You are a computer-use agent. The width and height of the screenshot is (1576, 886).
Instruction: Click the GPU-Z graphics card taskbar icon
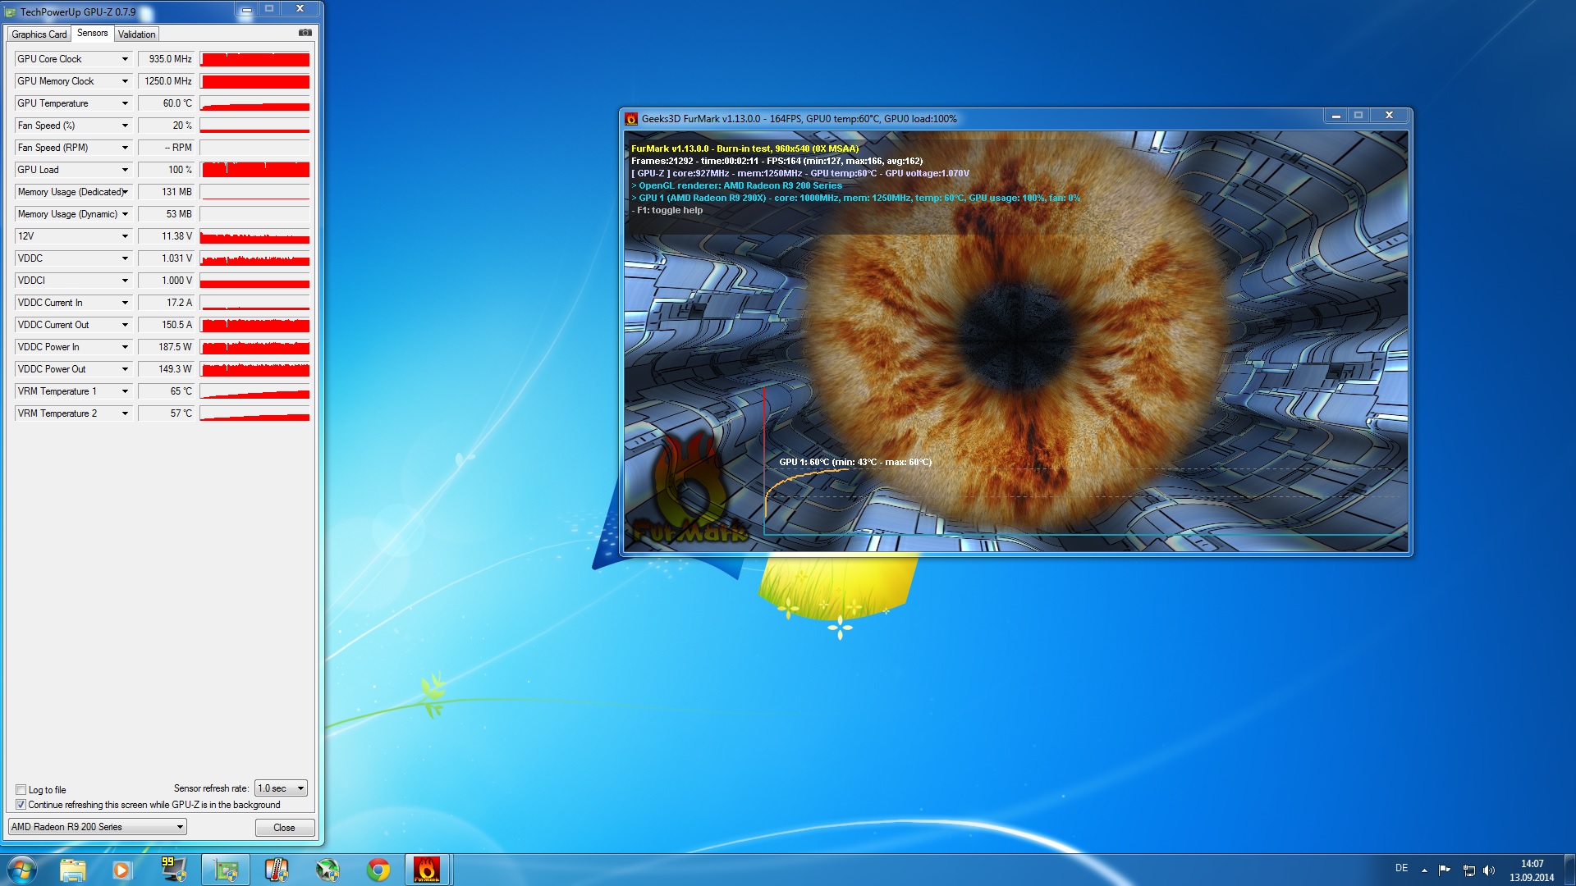coord(225,870)
